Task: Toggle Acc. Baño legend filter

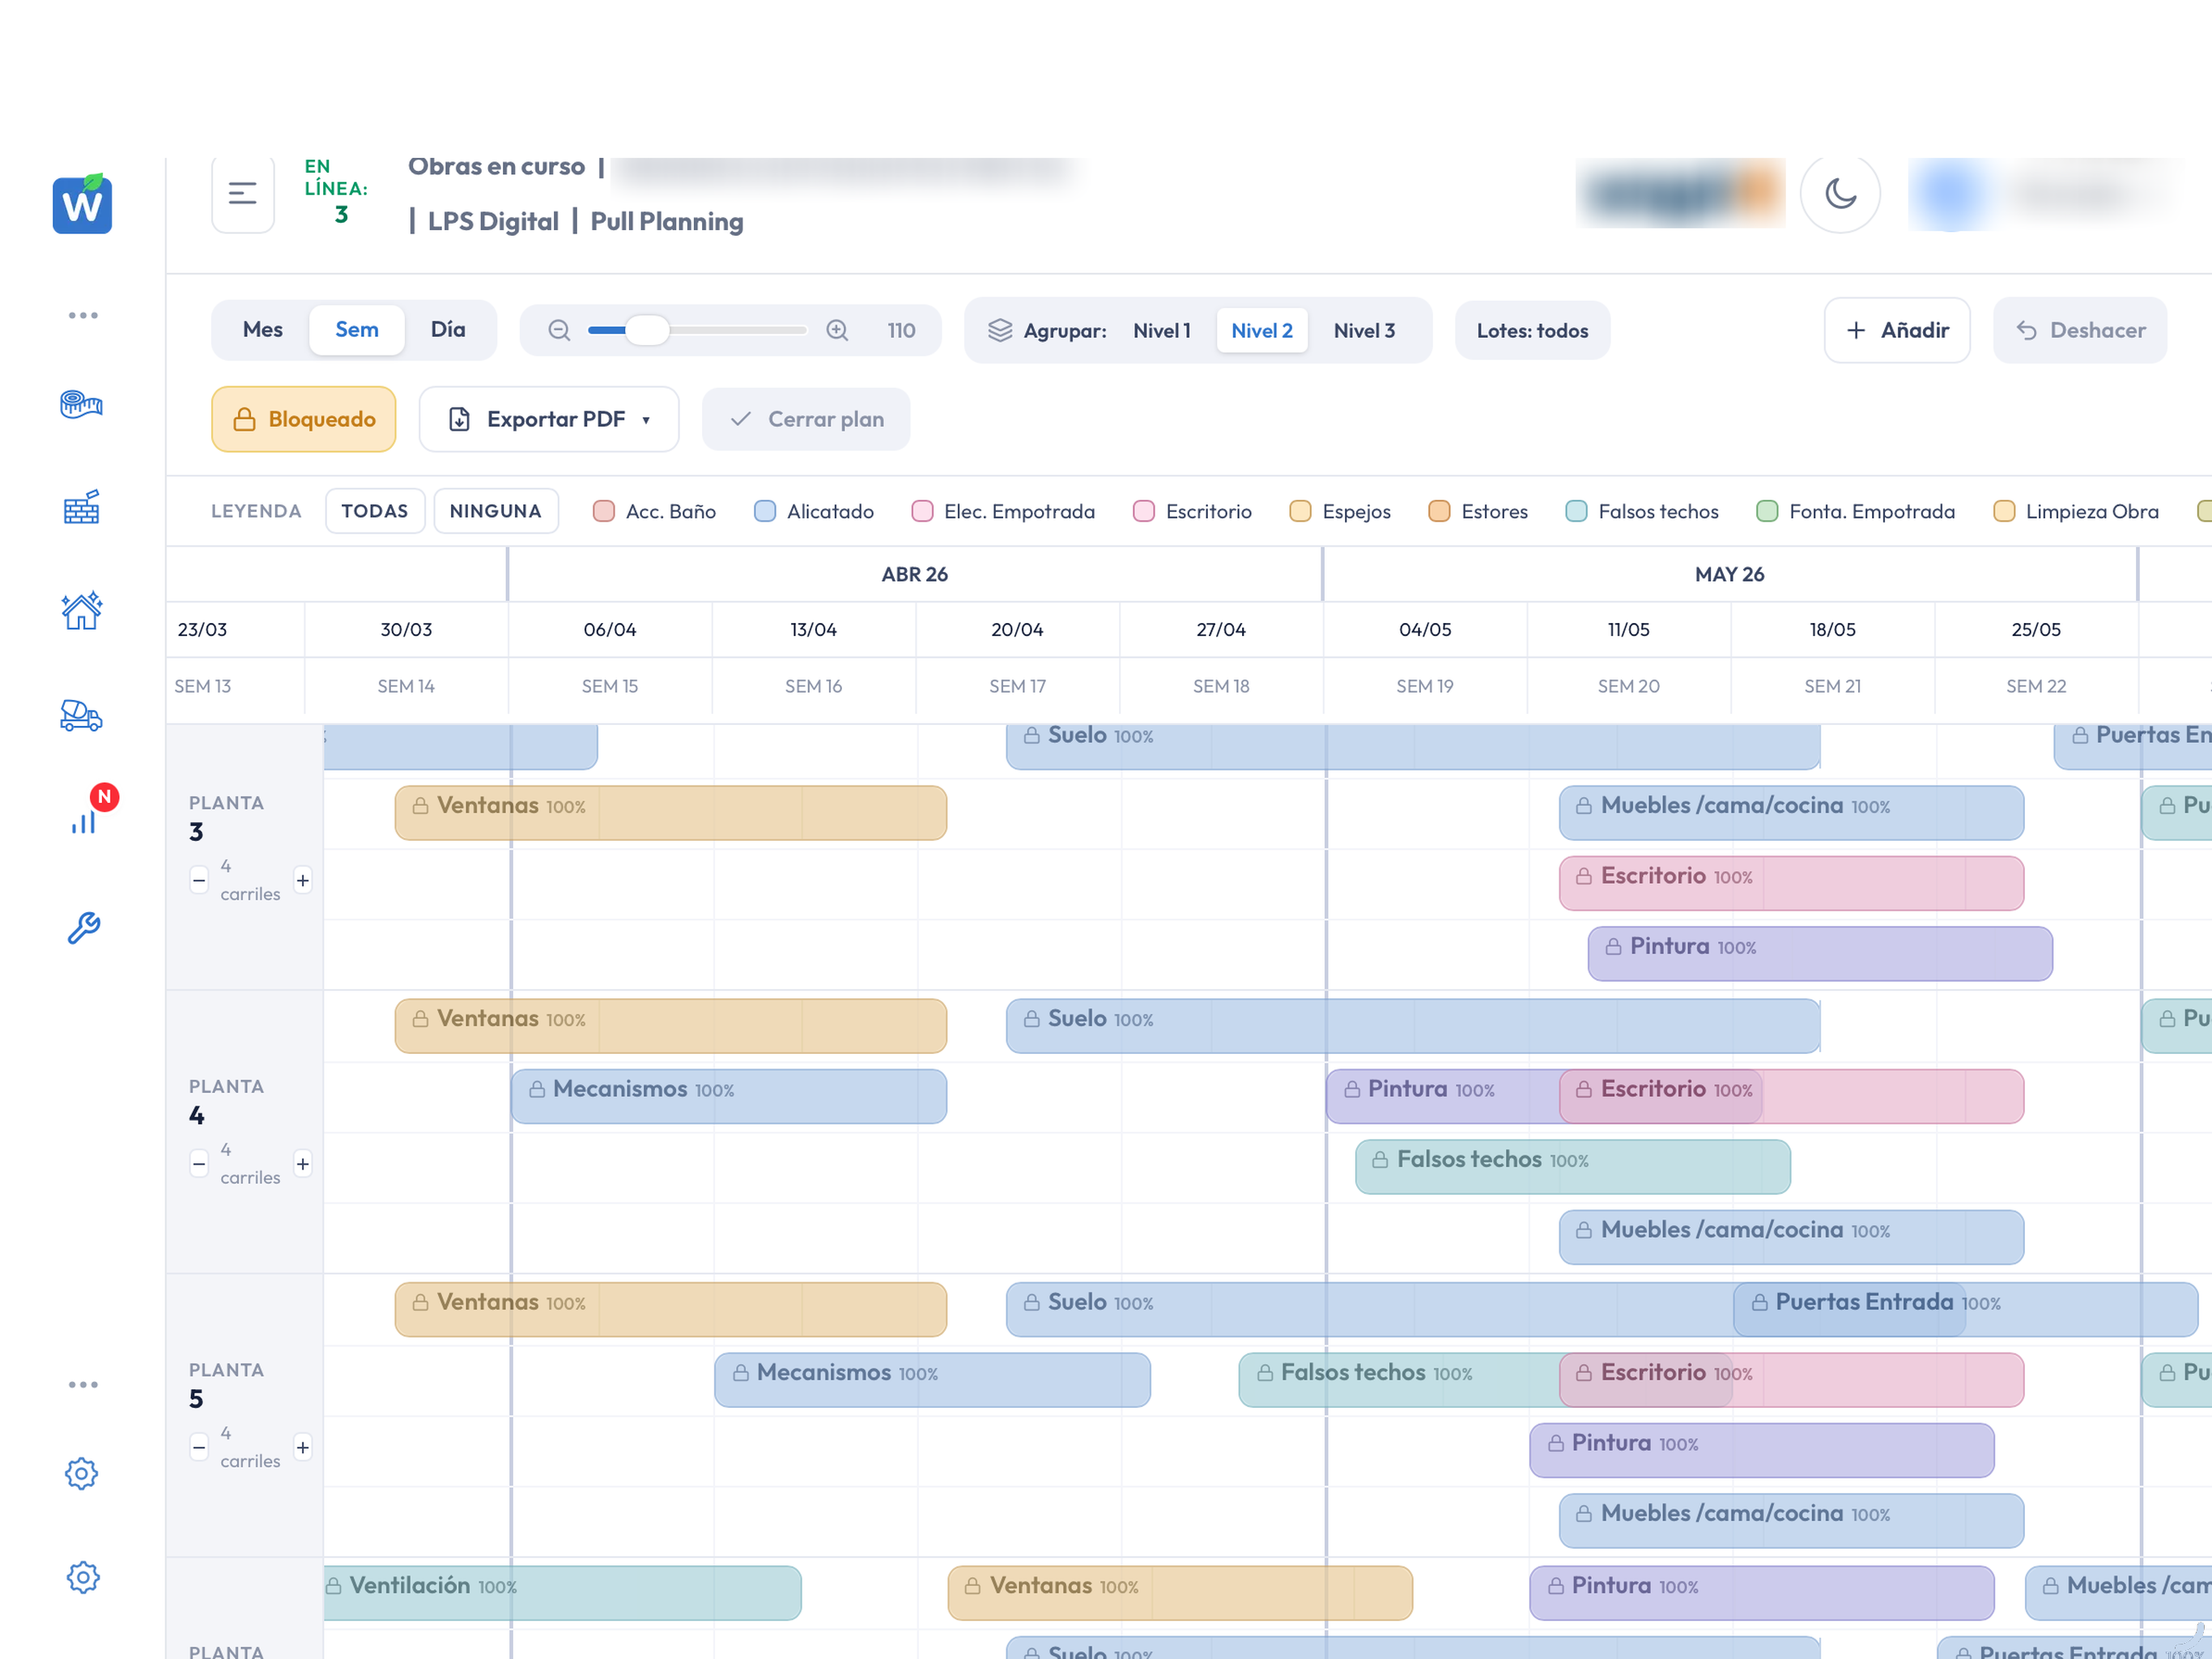Action: [655, 511]
